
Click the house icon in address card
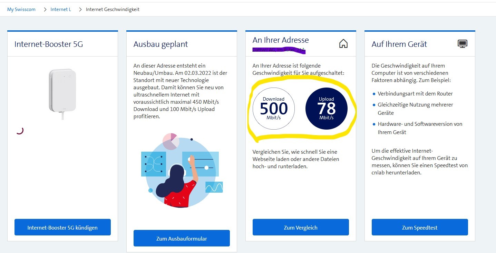pyautogui.click(x=343, y=44)
